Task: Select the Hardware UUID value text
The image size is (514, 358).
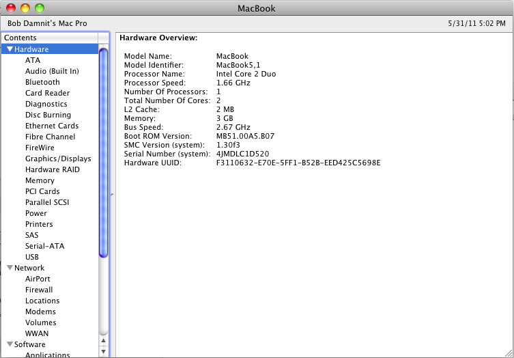Action: click(298, 163)
